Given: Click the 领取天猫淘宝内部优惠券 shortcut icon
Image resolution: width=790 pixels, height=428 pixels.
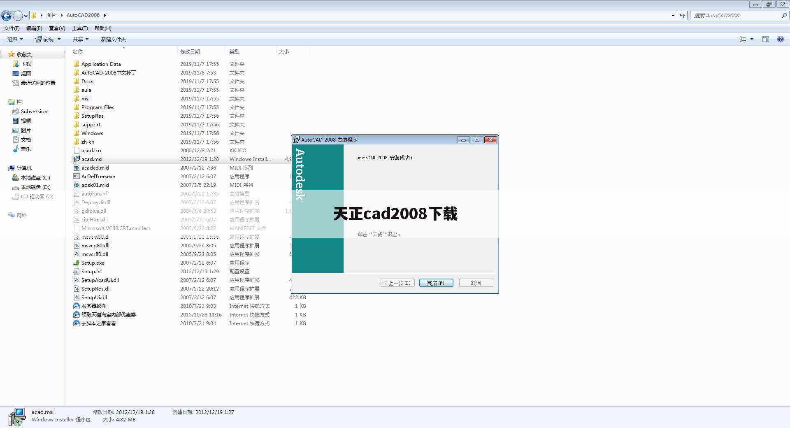Looking at the screenshot, I should coord(76,314).
